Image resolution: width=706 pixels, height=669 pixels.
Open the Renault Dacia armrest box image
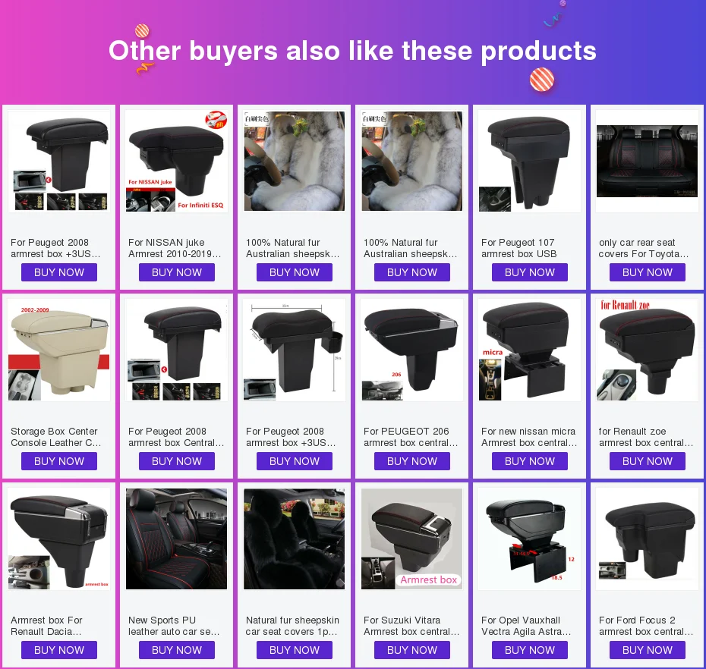pos(59,539)
